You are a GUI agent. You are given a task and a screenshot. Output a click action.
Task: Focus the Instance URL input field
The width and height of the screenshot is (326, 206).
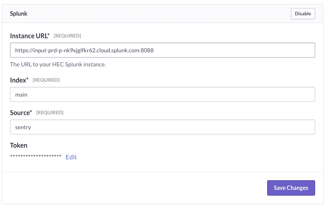point(162,51)
